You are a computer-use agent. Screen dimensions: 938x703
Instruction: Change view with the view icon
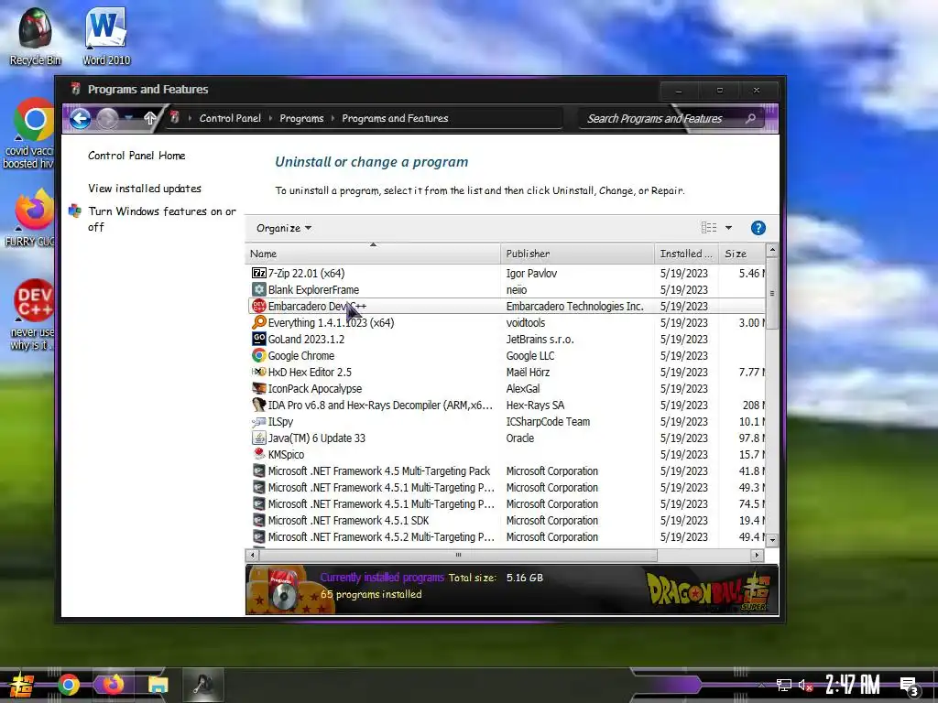(709, 227)
